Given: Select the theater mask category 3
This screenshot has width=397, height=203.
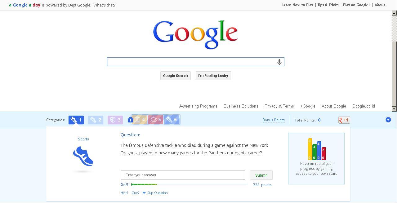Looking at the screenshot, I should [115, 120].
